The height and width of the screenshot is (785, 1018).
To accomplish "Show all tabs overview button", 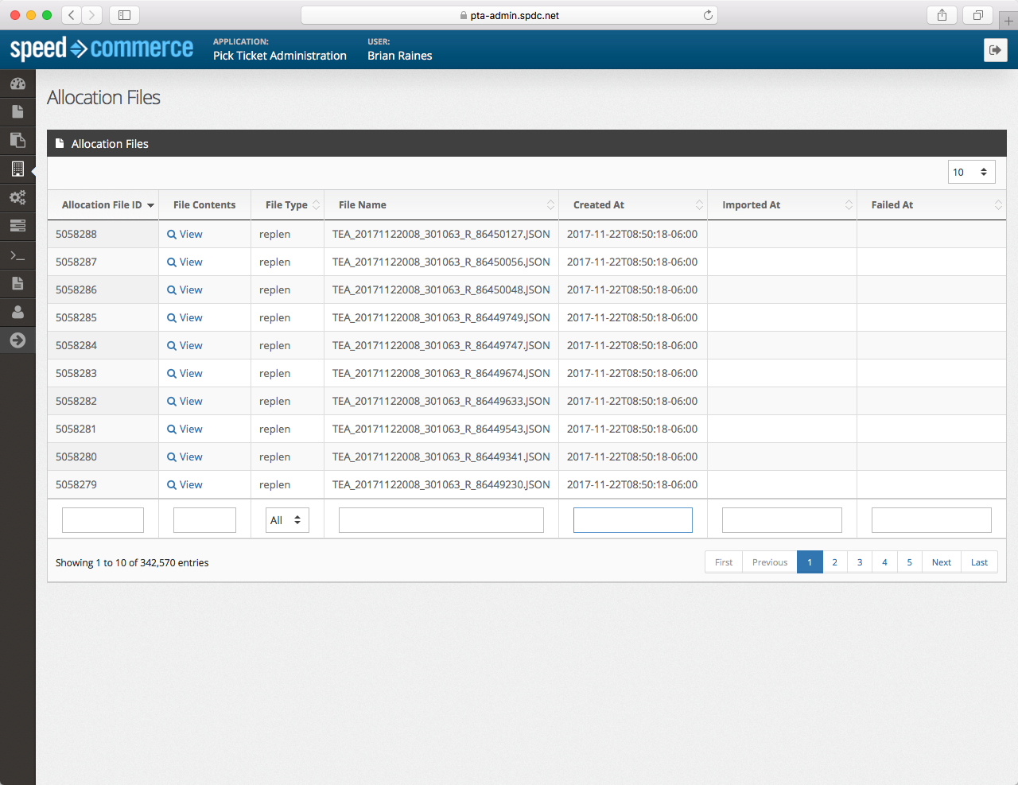I will tap(978, 14).
